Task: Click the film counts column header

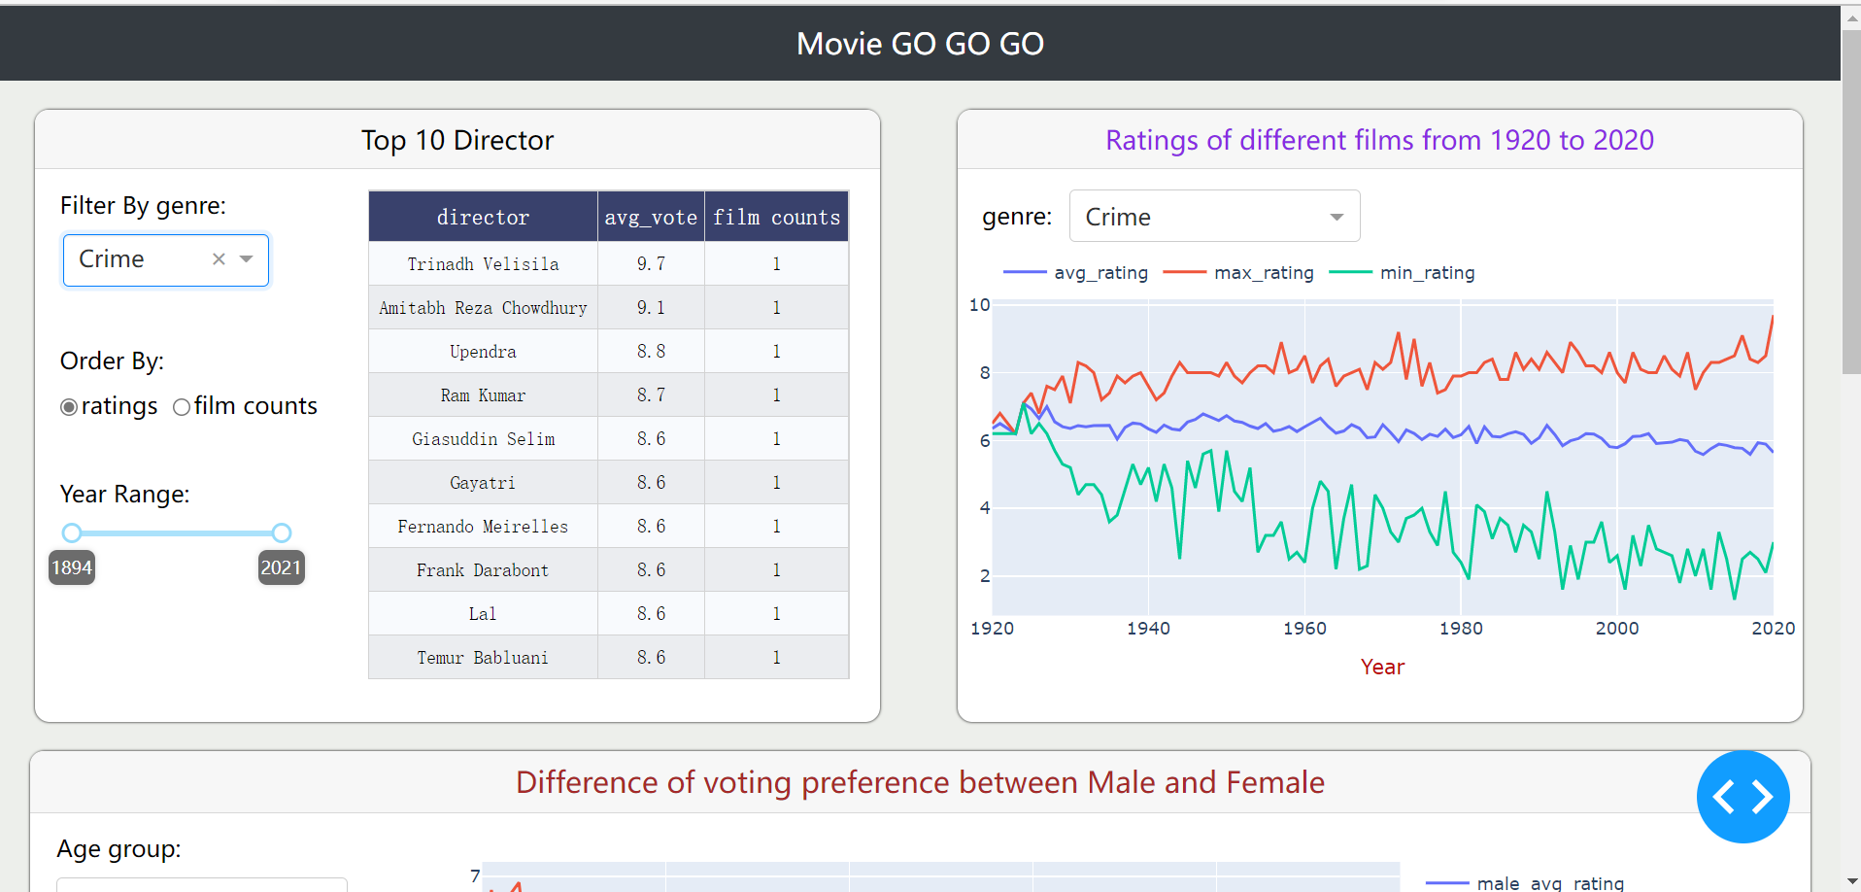Action: coord(775,216)
